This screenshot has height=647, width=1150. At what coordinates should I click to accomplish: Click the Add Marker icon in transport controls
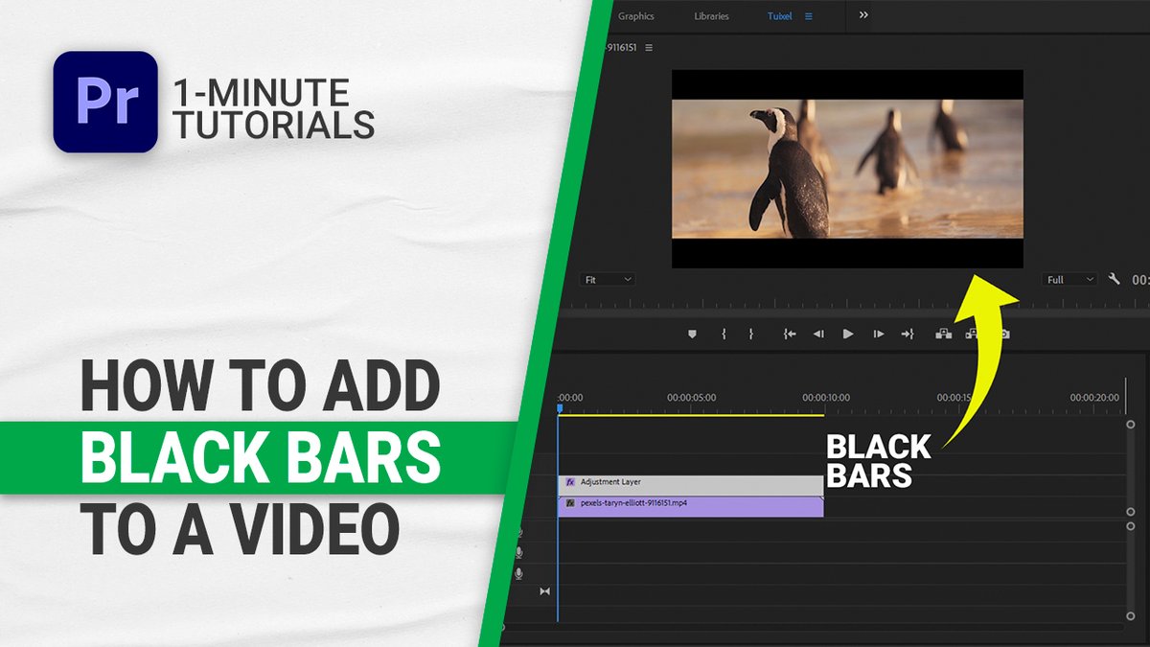pos(693,334)
